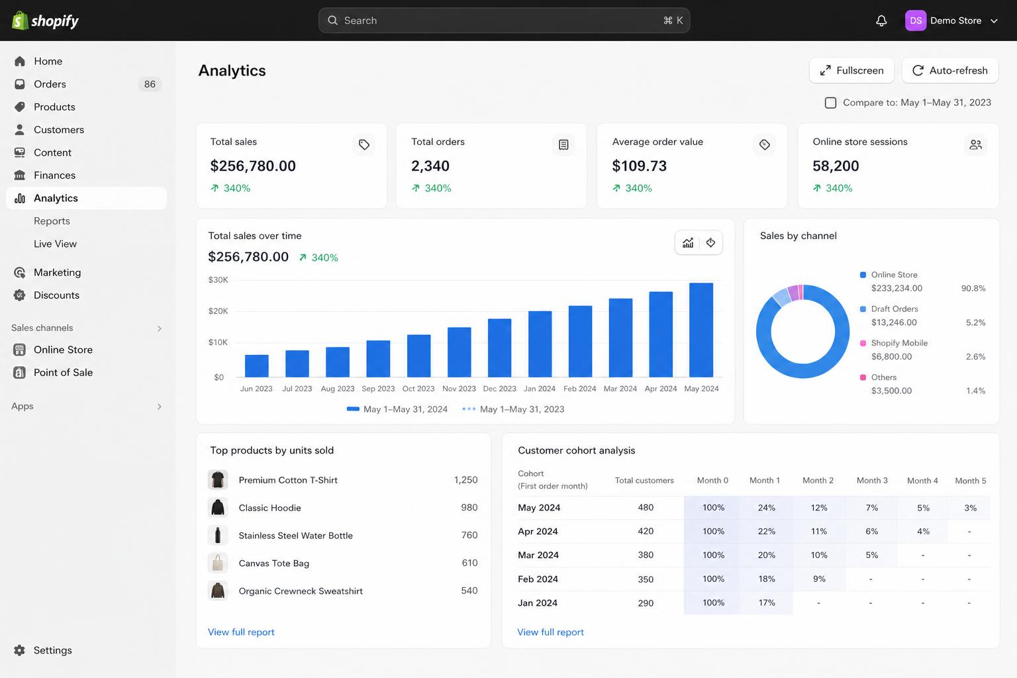View full report for top products
Screen dimensions: 1017x678
pos(241,632)
